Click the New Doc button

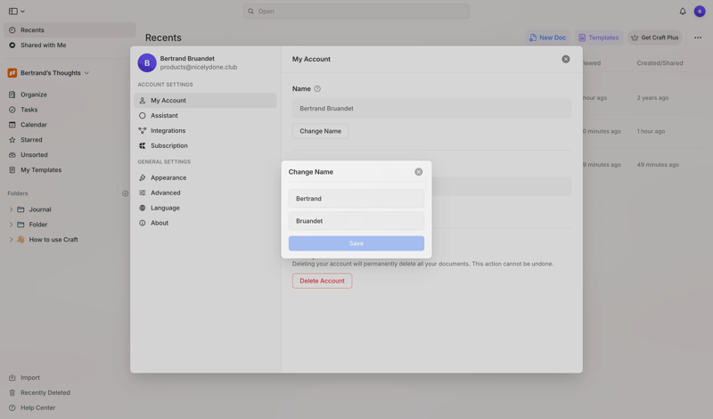[x=547, y=37]
